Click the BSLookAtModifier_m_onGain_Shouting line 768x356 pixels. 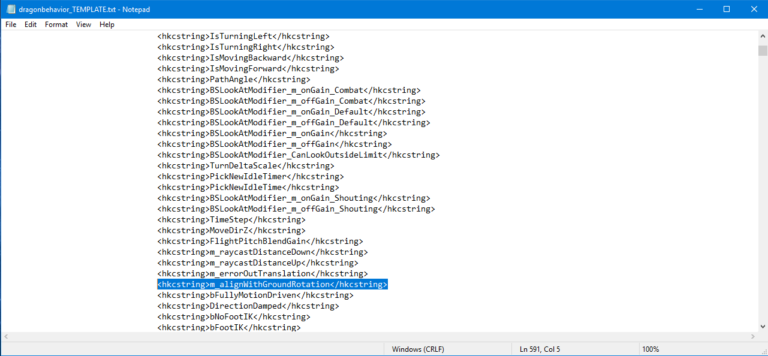tap(294, 198)
